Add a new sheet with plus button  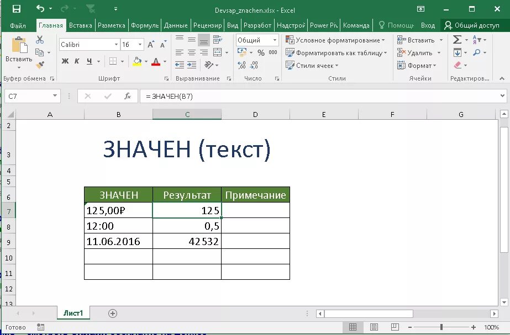coord(113,313)
